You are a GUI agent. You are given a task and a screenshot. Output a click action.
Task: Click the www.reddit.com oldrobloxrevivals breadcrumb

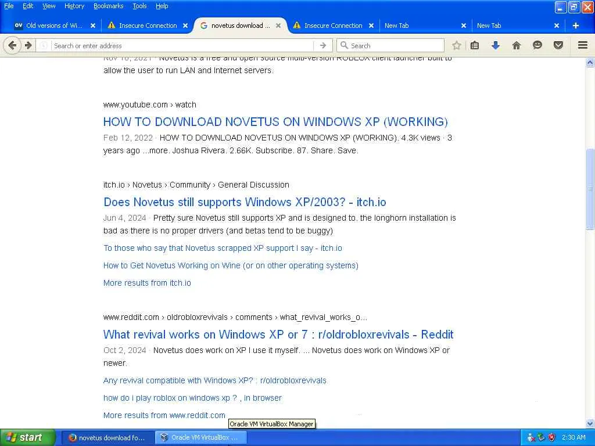(235, 318)
